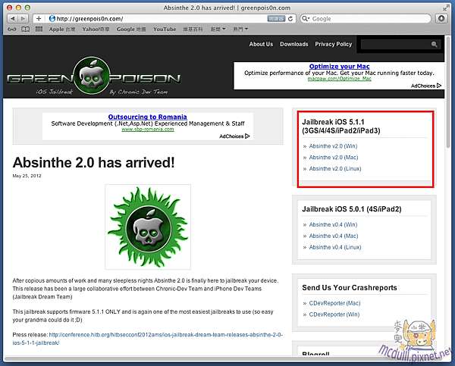Open the Apple bookmark in bookmarks bar
455x366 pixels.
[62, 30]
